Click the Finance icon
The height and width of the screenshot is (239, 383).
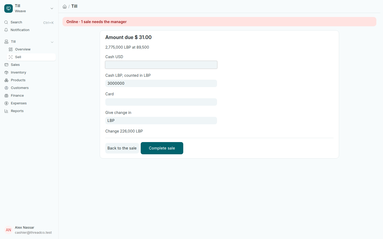[x=6, y=96]
